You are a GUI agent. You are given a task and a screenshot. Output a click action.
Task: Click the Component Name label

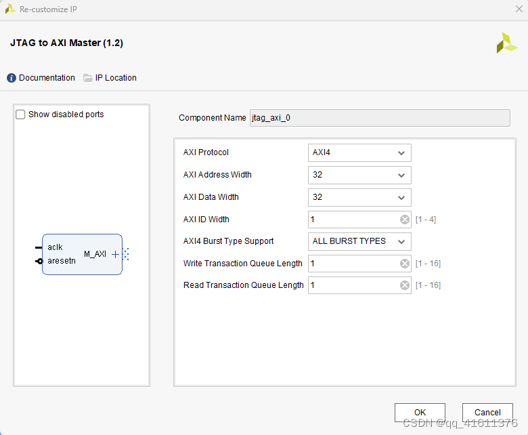click(212, 118)
